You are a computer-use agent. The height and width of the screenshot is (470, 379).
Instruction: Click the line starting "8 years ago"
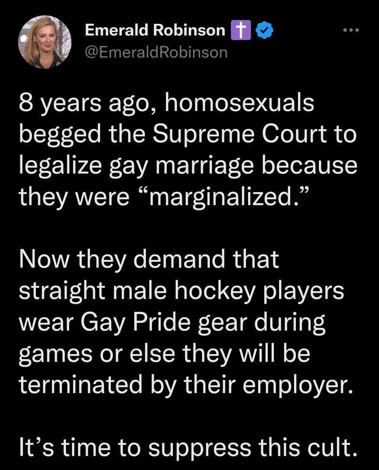[166, 104]
